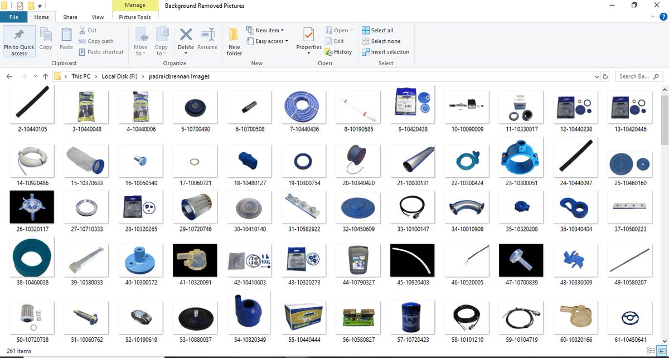Click Select none
Image resolution: width=669 pixels, height=358 pixels.
pos(381,41)
